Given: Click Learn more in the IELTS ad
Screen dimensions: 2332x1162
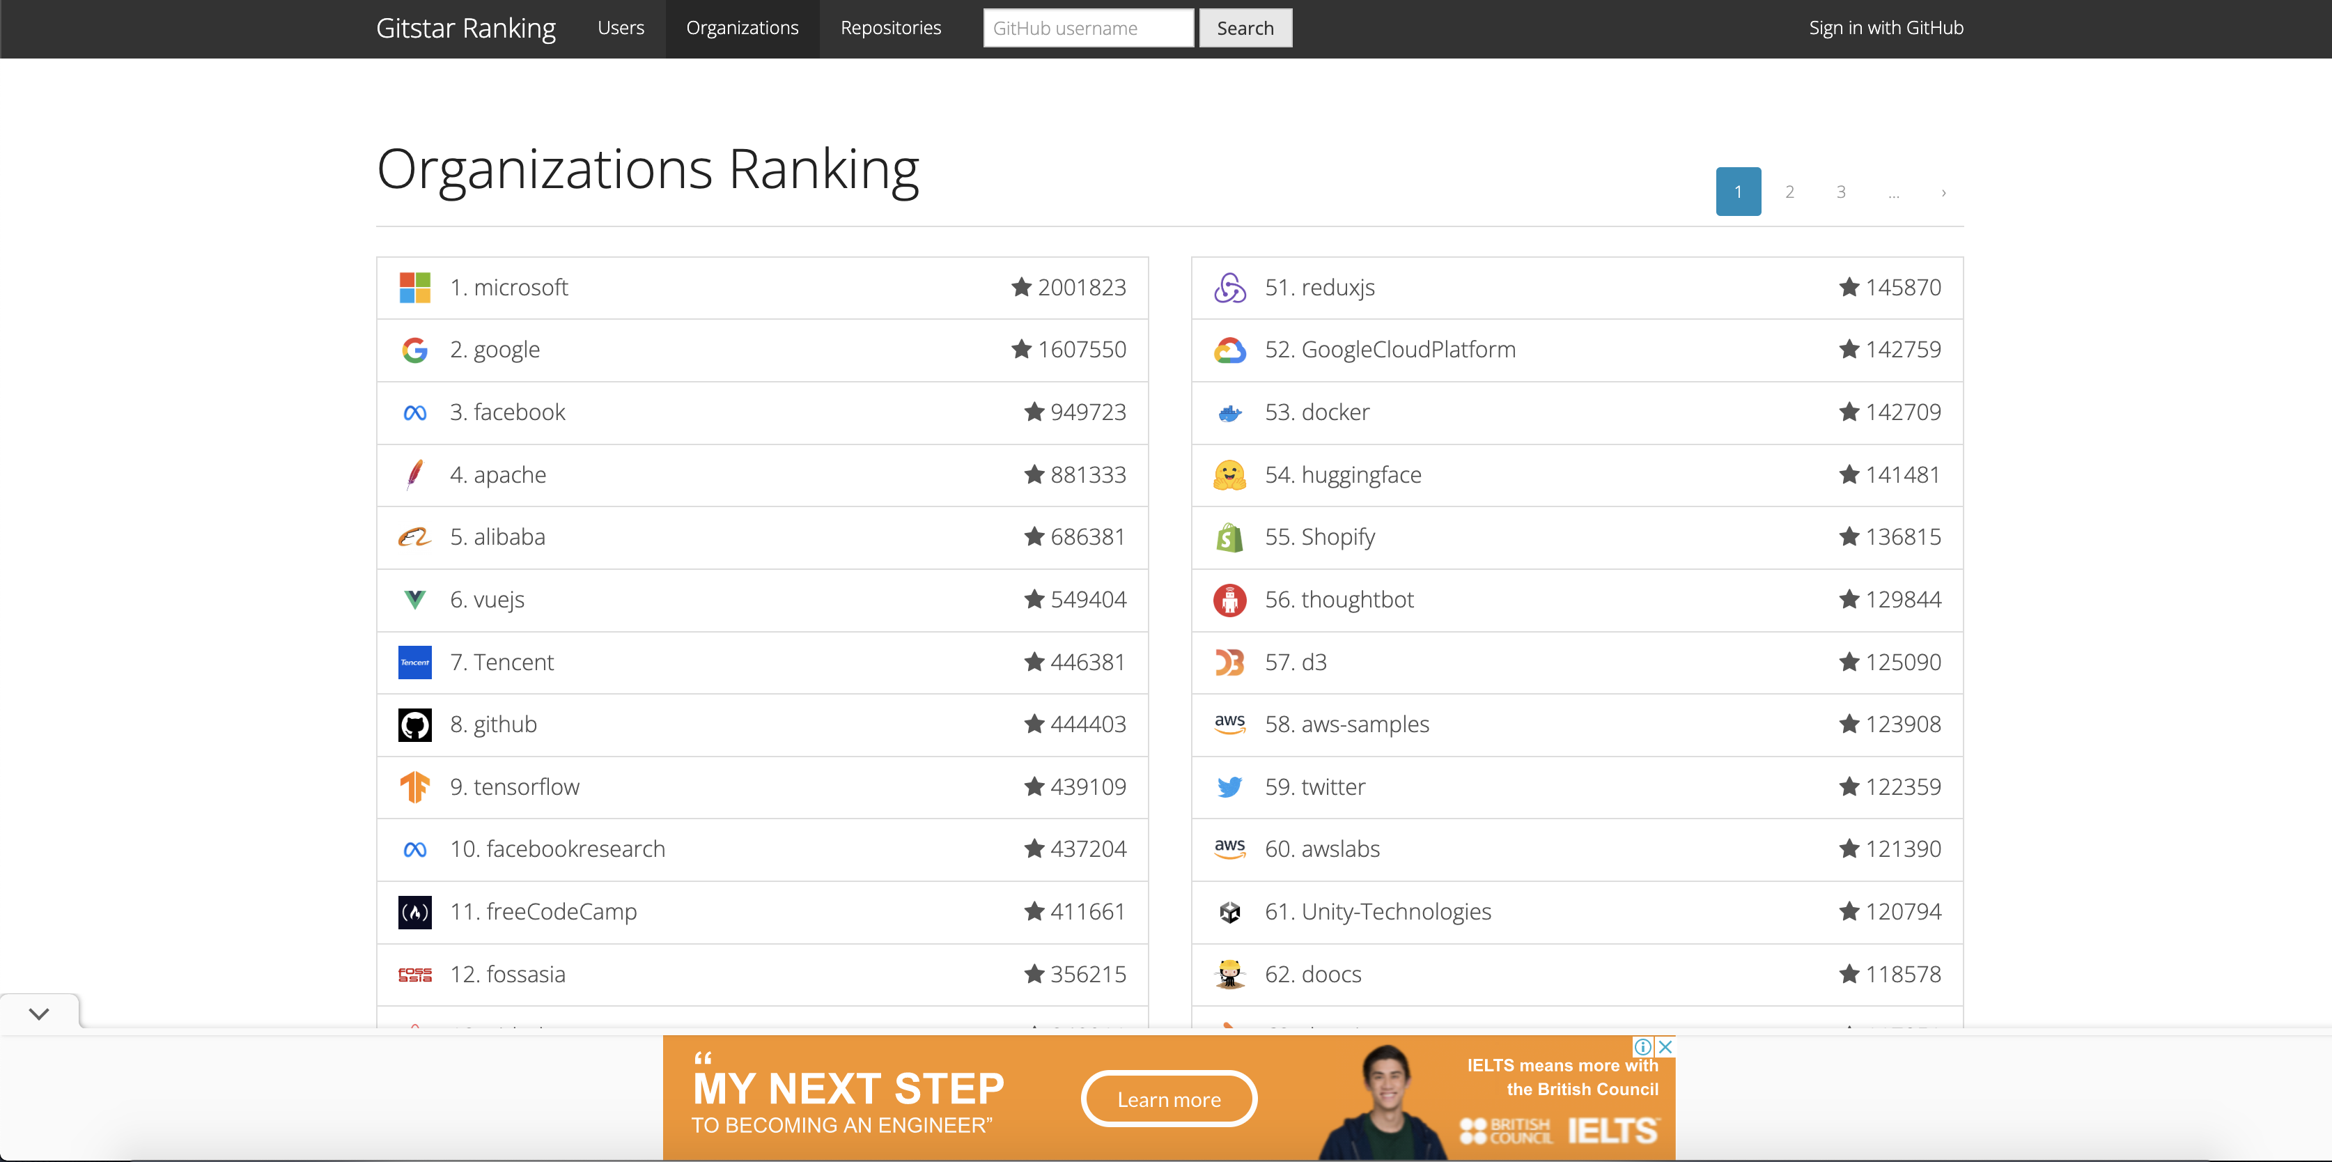Looking at the screenshot, I should pos(1169,1099).
